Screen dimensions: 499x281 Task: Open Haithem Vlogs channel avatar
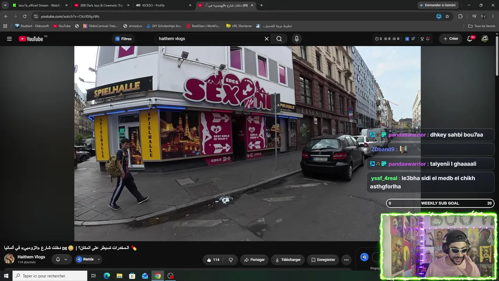click(9, 259)
